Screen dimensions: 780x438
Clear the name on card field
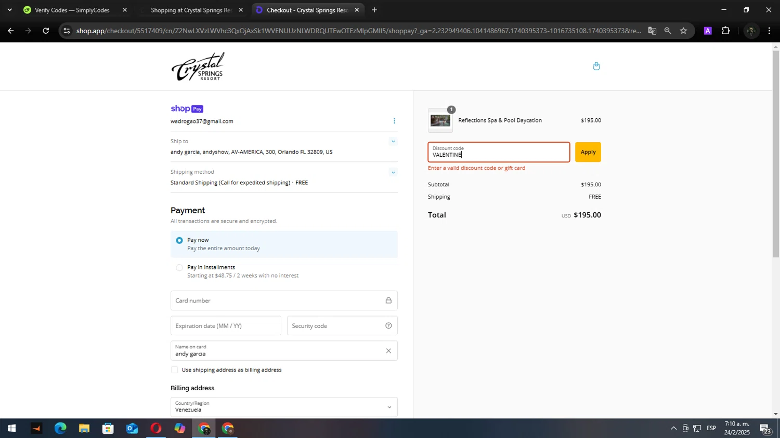pos(388,351)
